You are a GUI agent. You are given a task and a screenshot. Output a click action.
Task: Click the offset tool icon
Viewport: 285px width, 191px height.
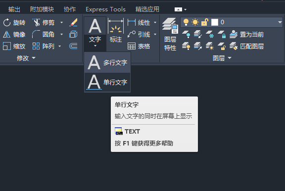pyautogui.click(x=73, y=46)
